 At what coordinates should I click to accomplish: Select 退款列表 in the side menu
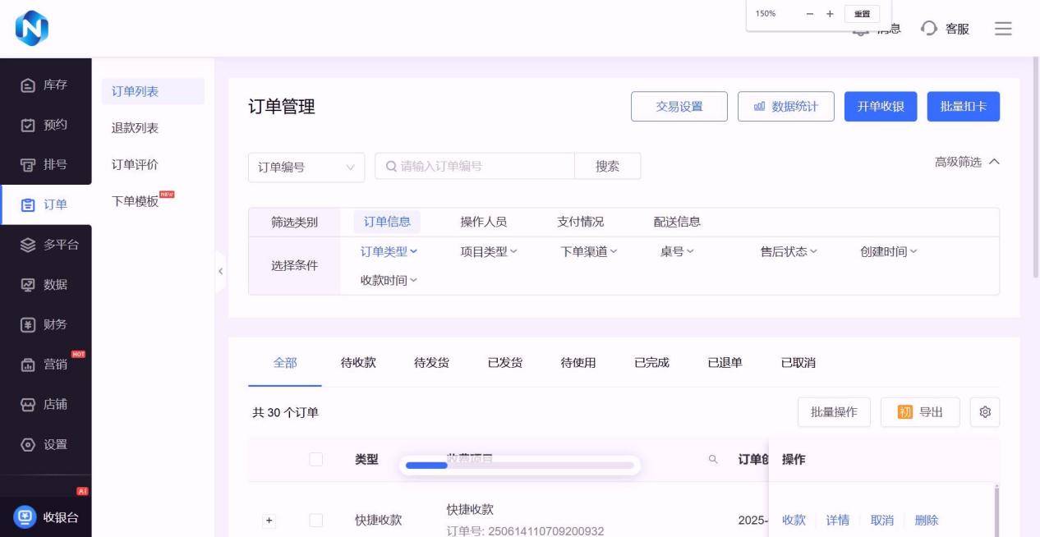135,128
